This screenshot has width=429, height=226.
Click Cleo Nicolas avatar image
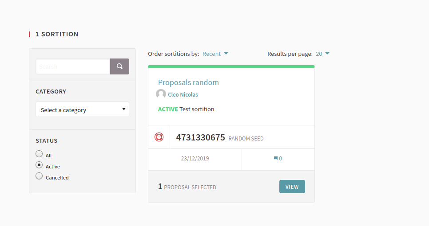click(x=161, y=94)
